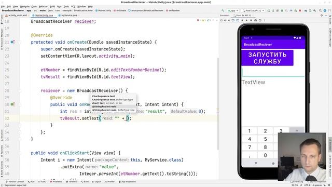Click the emulator Rotate left icon
The image size is (332, 187).
click(233, 20)
